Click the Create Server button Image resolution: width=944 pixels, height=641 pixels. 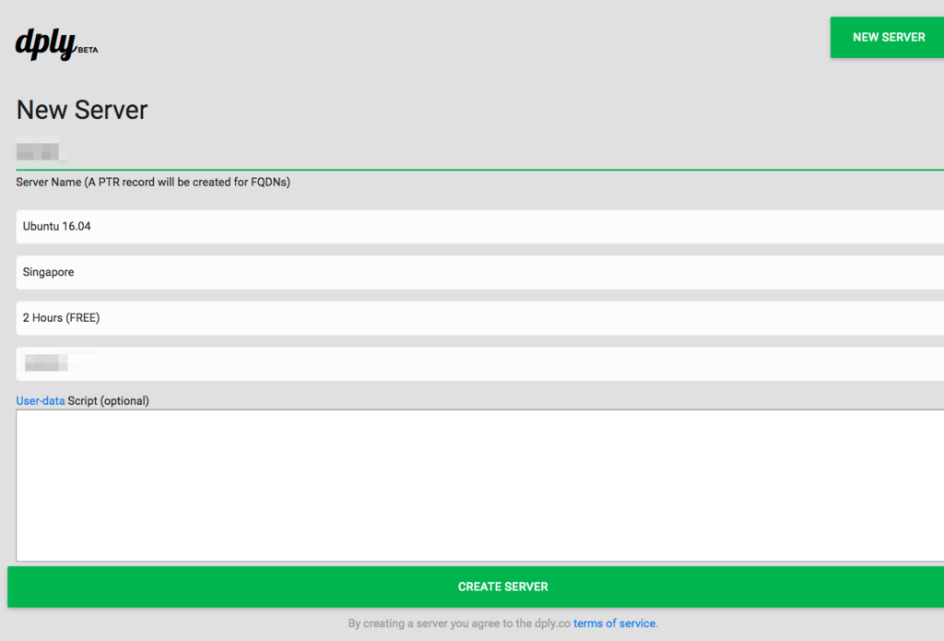click(476, 587)
